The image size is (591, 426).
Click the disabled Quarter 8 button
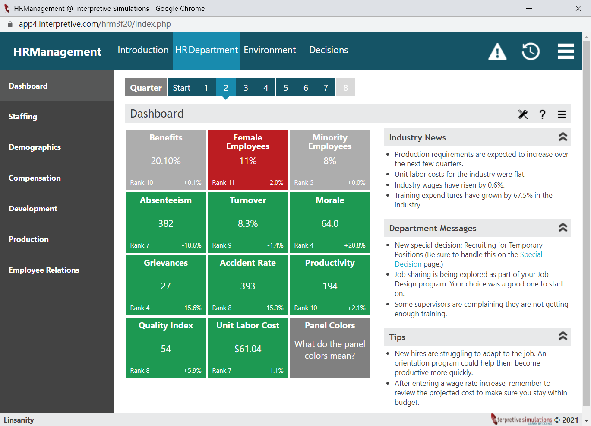pyautogui.click(x=346, y=87)
